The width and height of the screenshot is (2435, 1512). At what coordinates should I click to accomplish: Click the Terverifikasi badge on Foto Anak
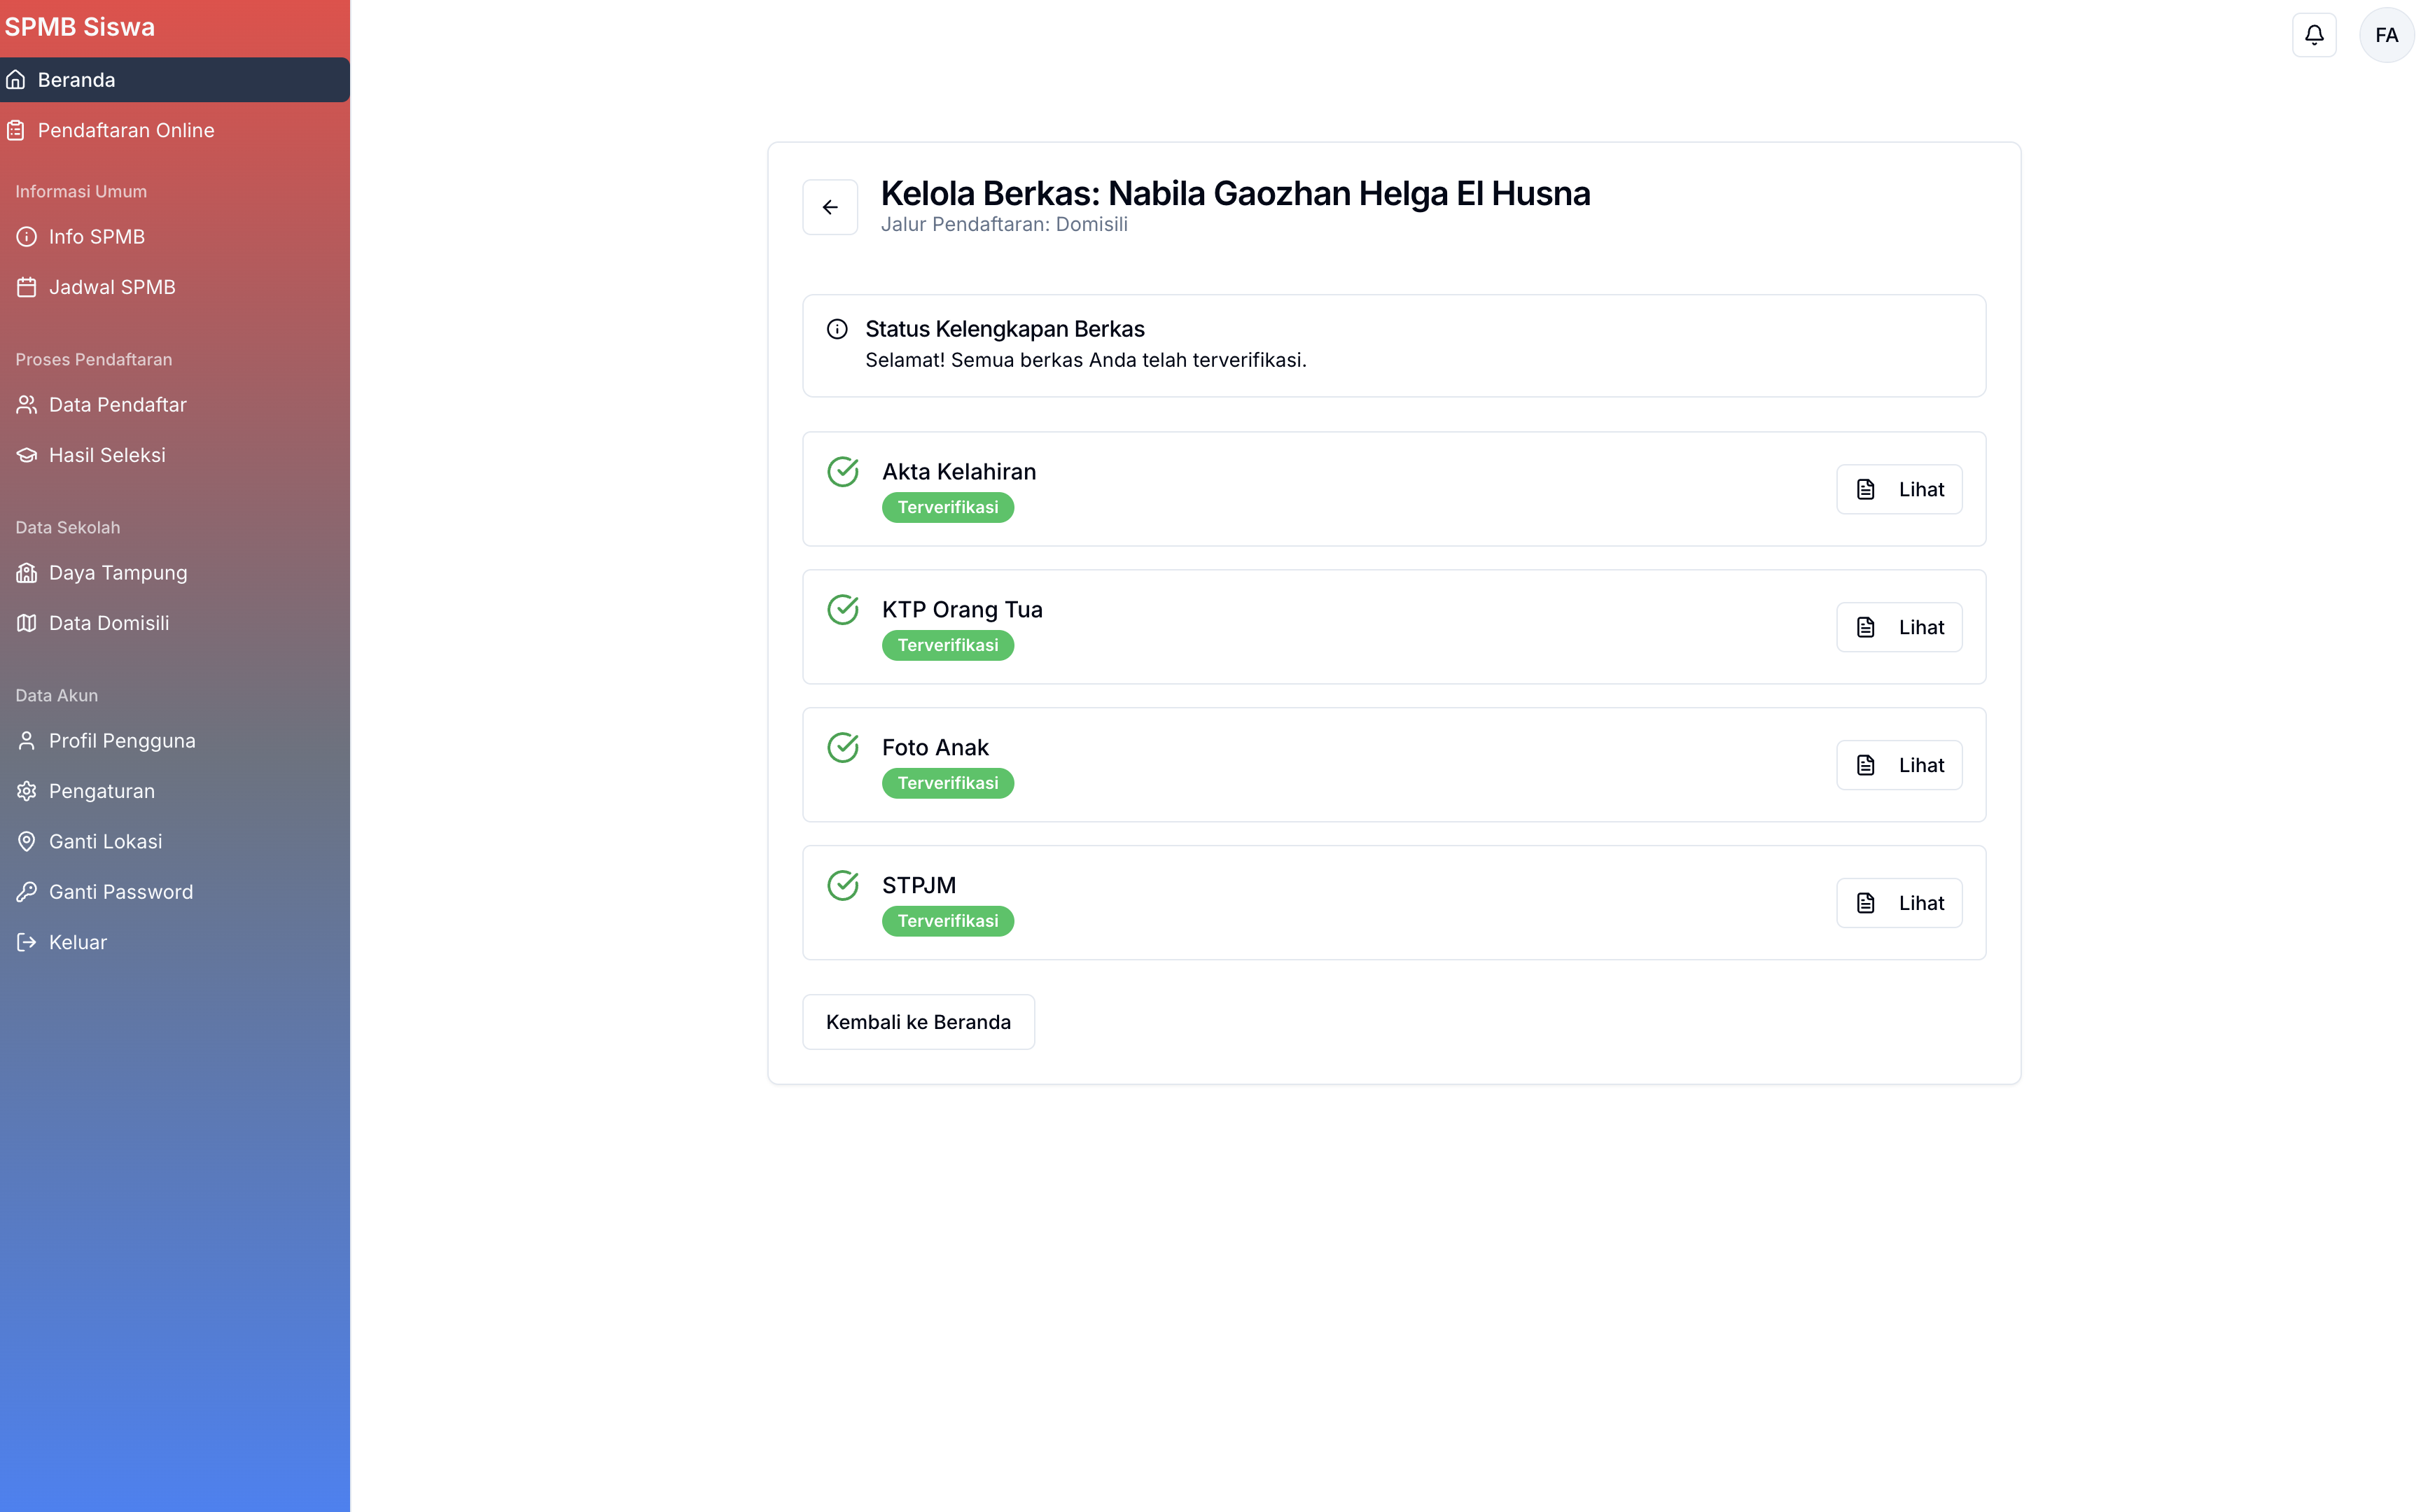tap(948, 783)
